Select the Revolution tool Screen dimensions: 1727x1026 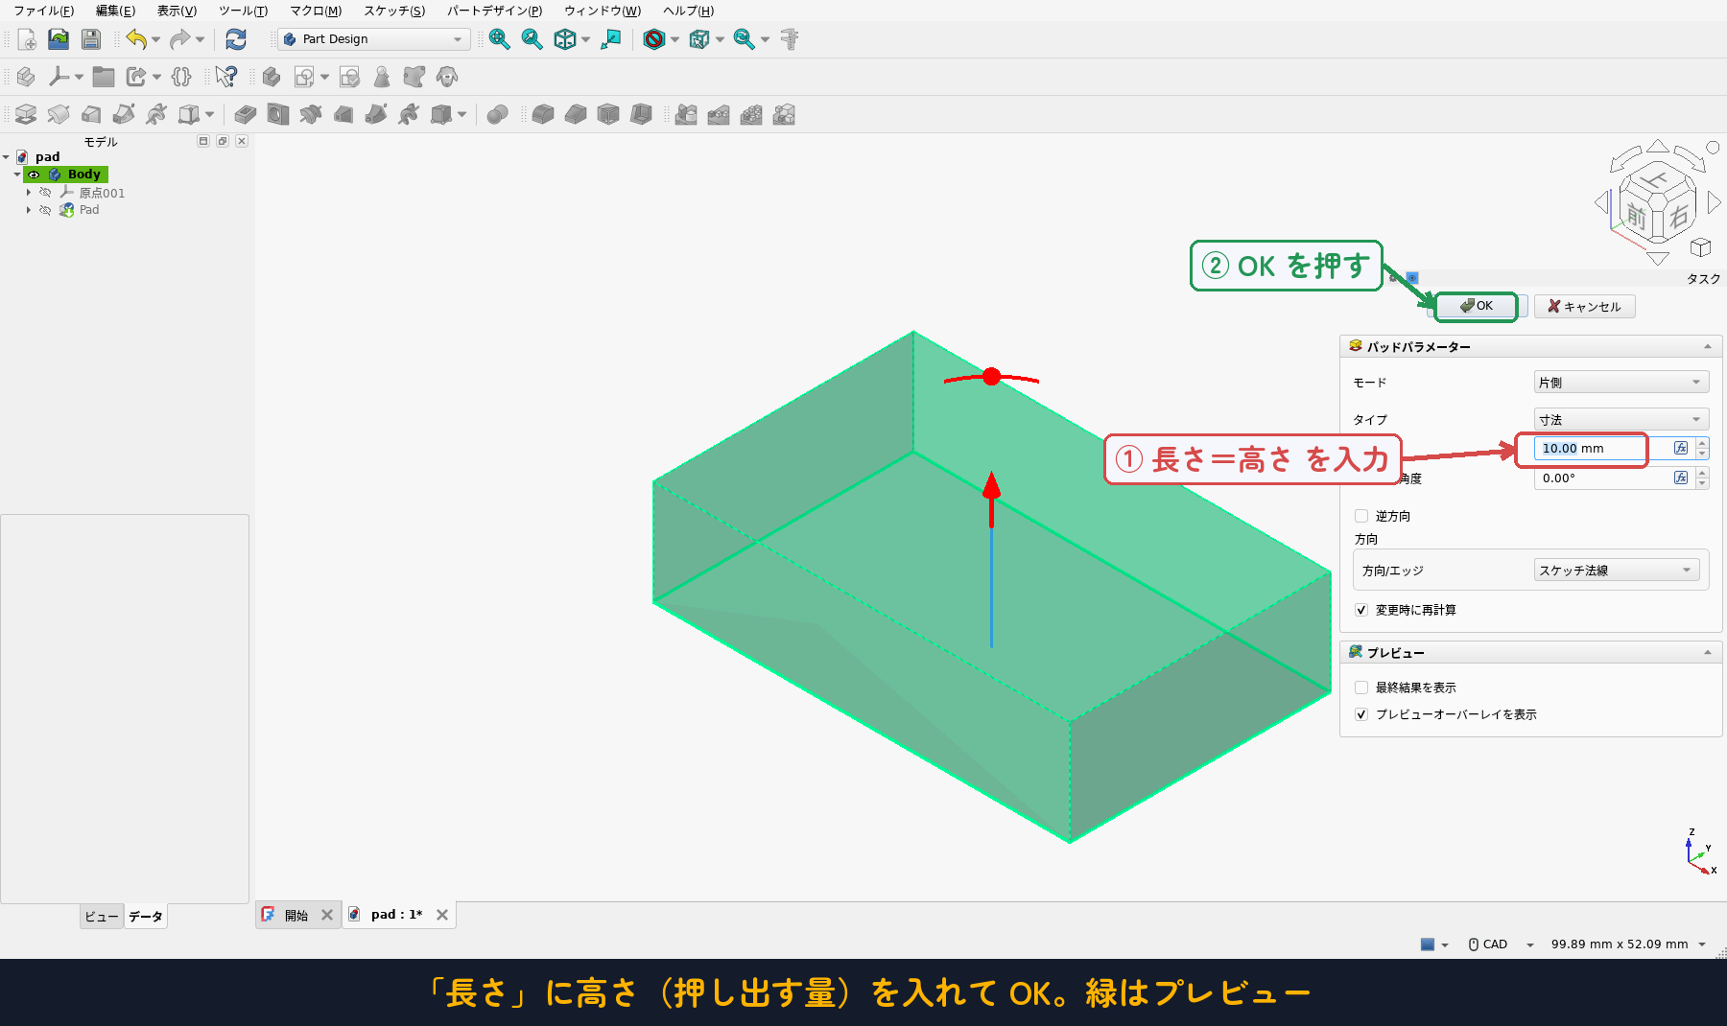[59, 115]
